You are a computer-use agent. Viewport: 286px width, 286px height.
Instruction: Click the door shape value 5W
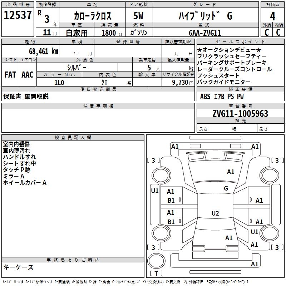pyautogui.click(x=138, y=16)
